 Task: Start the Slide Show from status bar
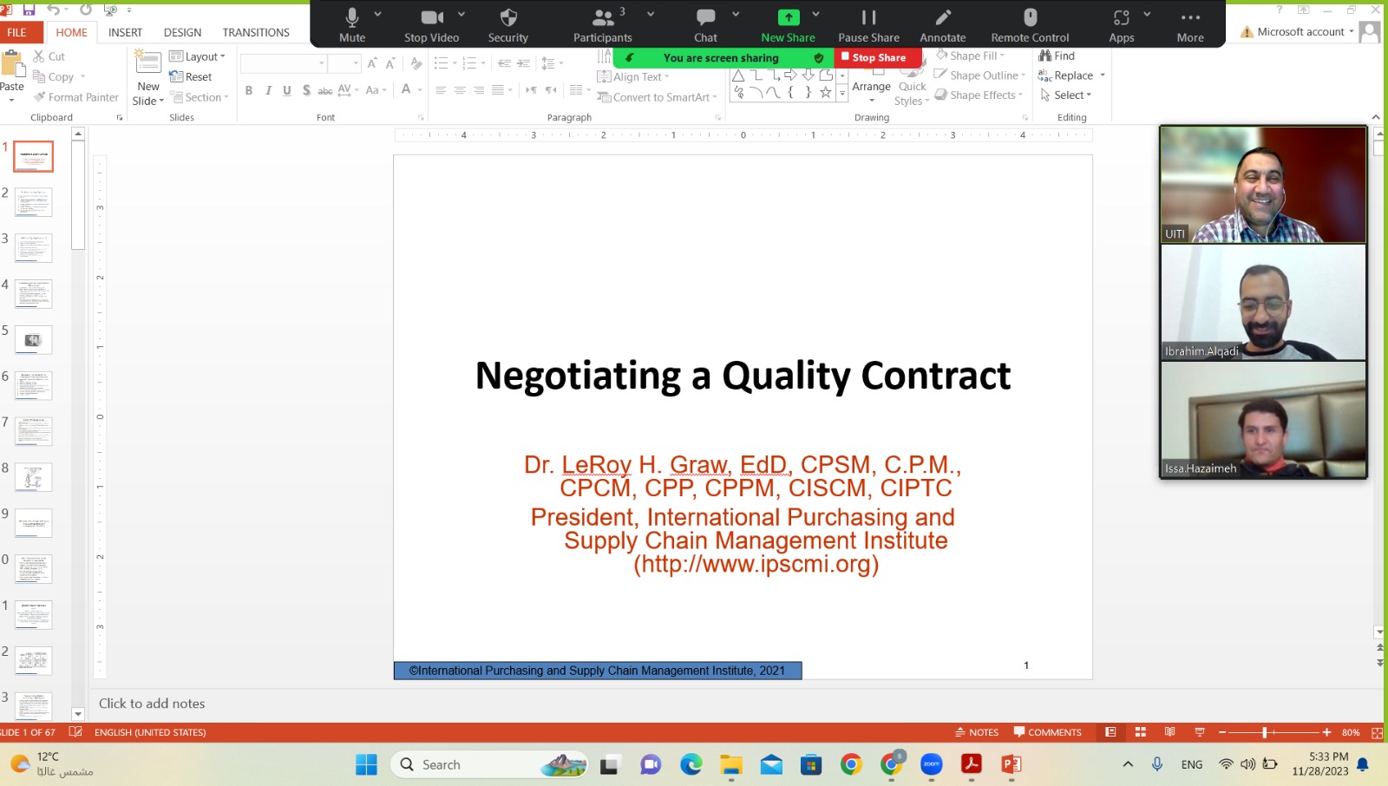pyautogui.click(x=1200, y=732)
